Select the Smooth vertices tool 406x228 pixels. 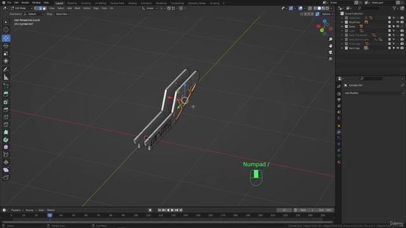pyautogui.click(x=6, y=147)
